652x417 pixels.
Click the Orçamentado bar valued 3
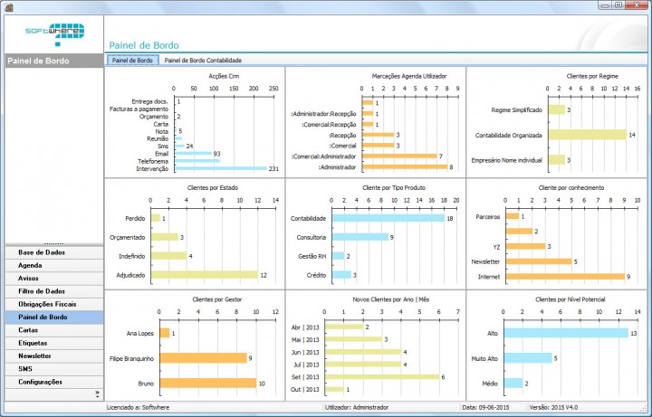[x=165, y=237]
